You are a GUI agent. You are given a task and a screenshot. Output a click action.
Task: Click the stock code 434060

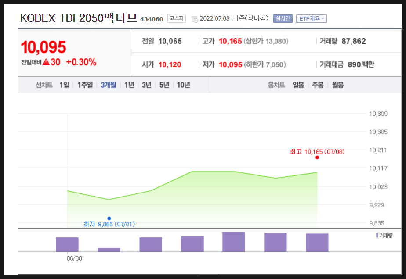tap(152, 19)
